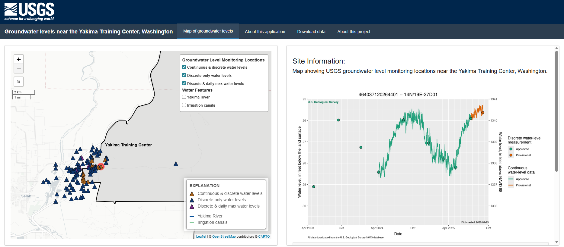
Task: Open the Leaflet attribution link
Action: [x=201, y=236]
